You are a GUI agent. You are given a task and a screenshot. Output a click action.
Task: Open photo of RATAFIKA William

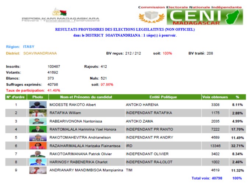(38, 113)
